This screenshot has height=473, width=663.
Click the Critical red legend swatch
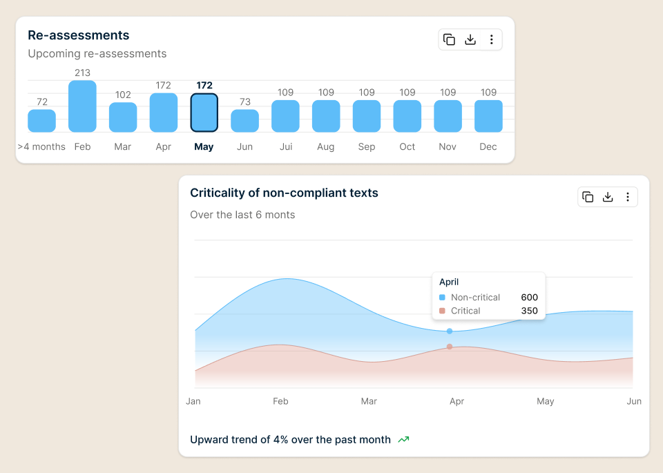pos(442,311)
